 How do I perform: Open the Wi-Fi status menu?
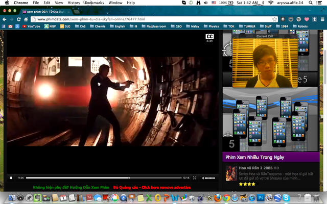pos(271,3)
